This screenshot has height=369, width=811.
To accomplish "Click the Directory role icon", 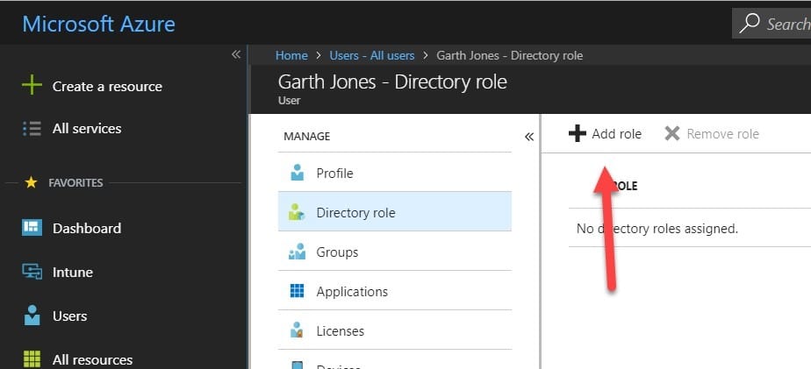I will 297,212.
